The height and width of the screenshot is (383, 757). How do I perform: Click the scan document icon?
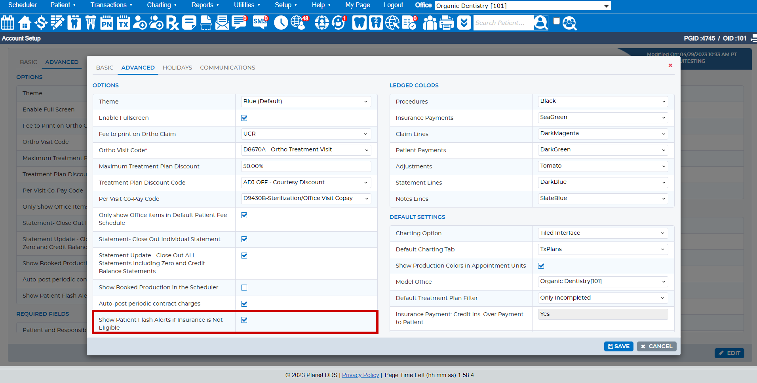pyautogui.click(x=206, y=23)
